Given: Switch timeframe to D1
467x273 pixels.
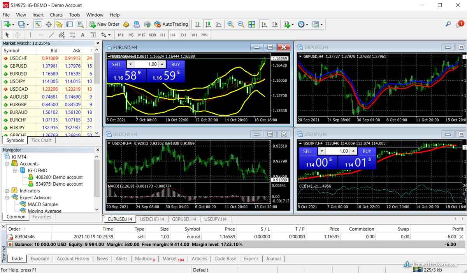Looking at the screenshot, I should tap(184, 35).
